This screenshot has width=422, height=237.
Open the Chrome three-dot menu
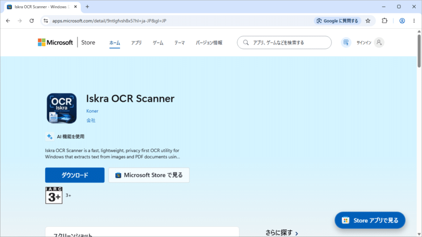pos(414,21)
